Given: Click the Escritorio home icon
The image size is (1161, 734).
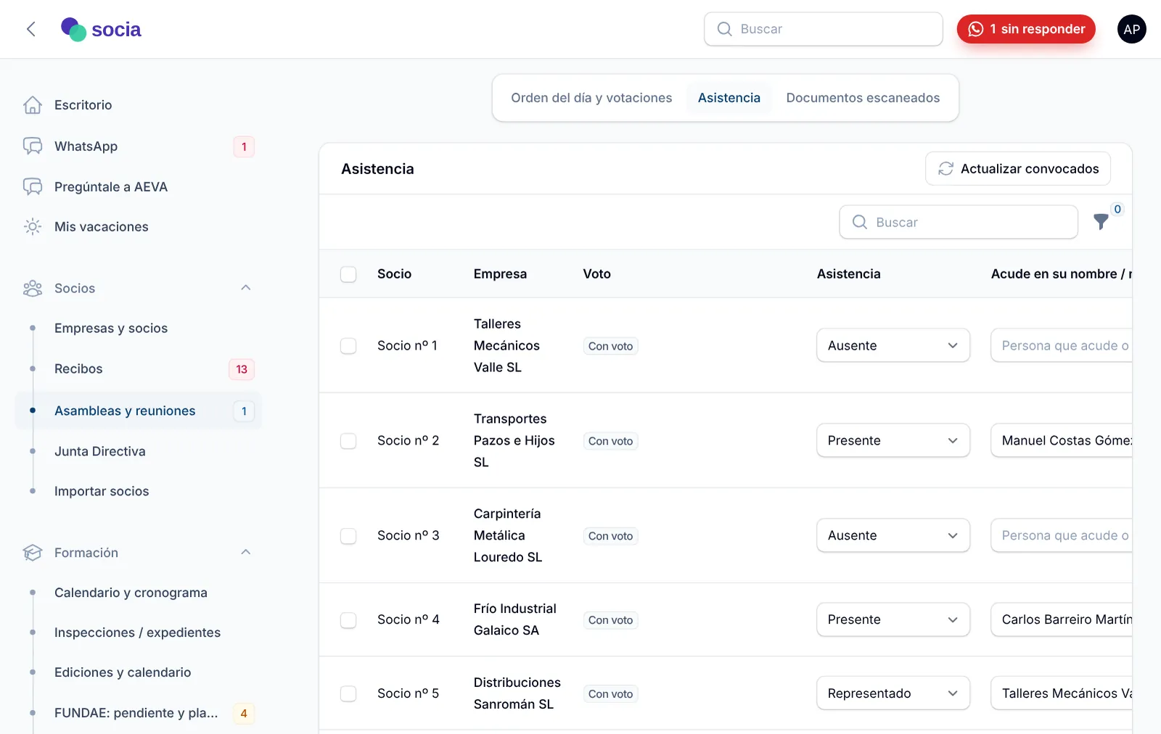Looking at the screenshot, I should coord(33,105).
